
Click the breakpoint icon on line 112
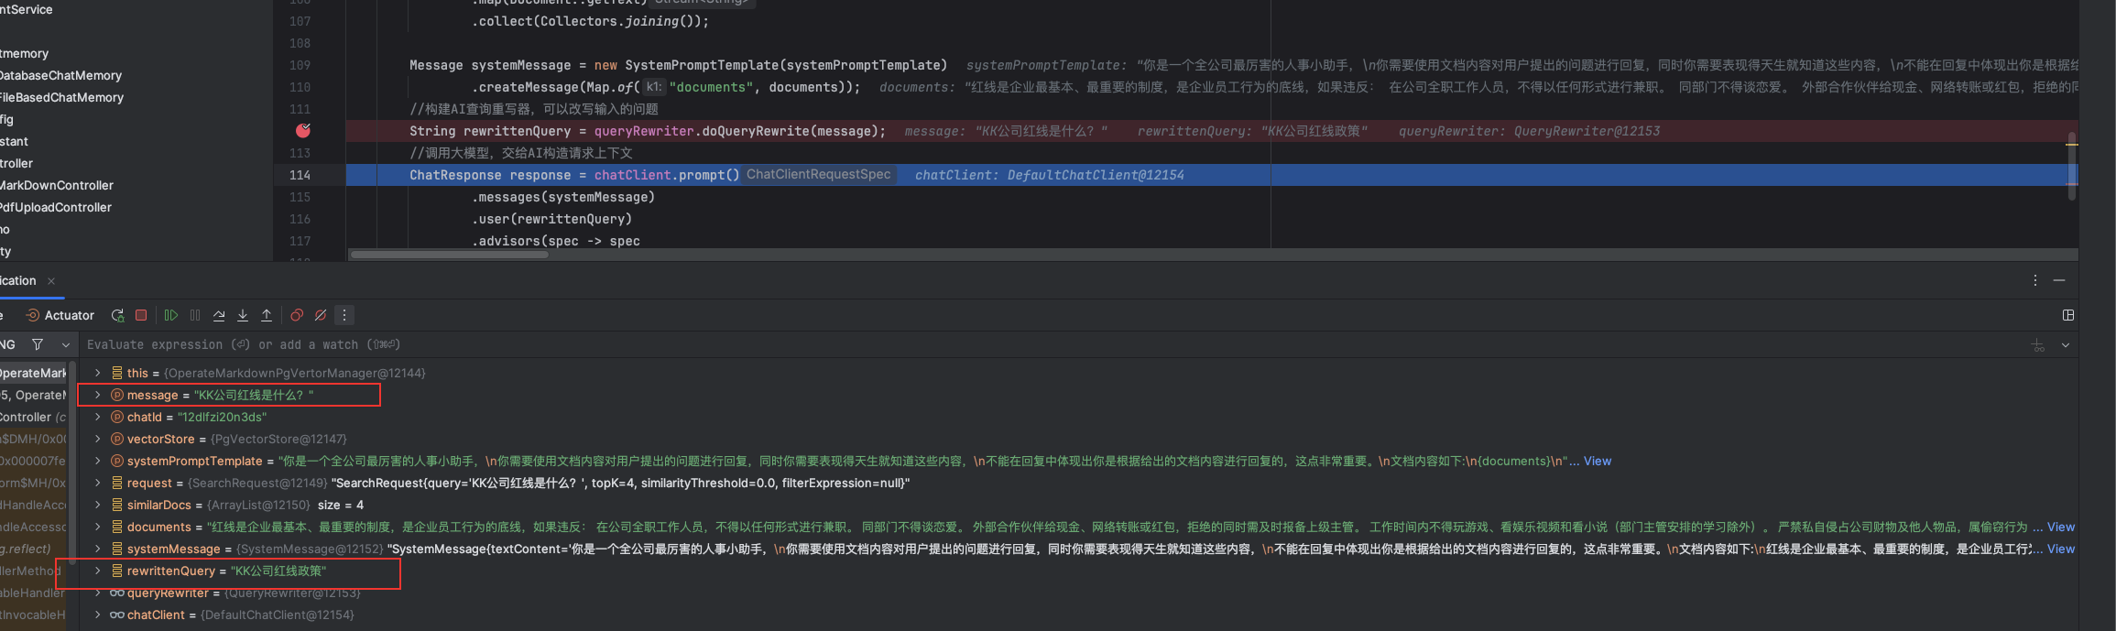(x=303, y=131)
